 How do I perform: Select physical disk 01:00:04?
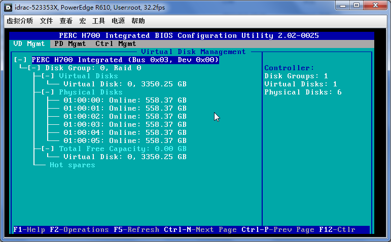point(125,132)
